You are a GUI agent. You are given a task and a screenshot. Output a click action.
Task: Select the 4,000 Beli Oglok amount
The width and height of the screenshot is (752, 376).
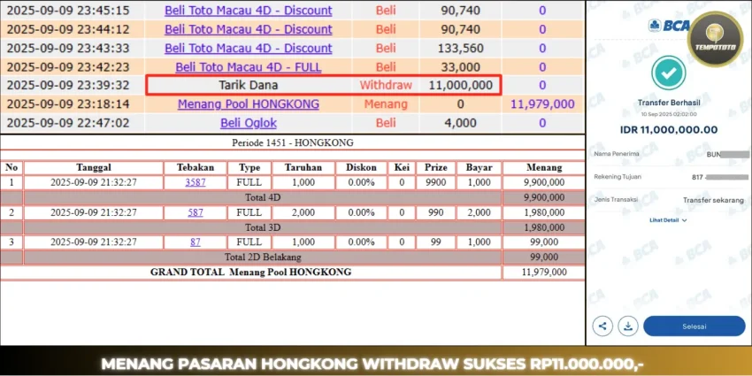click(460, 123)
